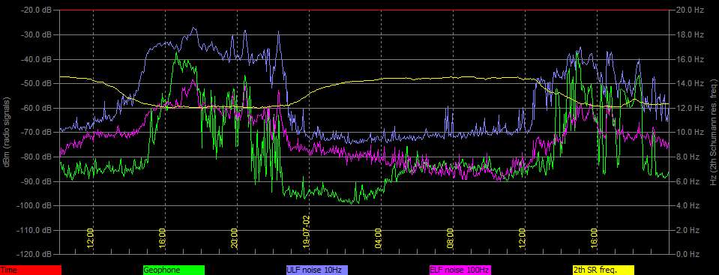The image size is (719, 275).
Task: Click the -70.0 dB axis label
Action: pos(37,133)
